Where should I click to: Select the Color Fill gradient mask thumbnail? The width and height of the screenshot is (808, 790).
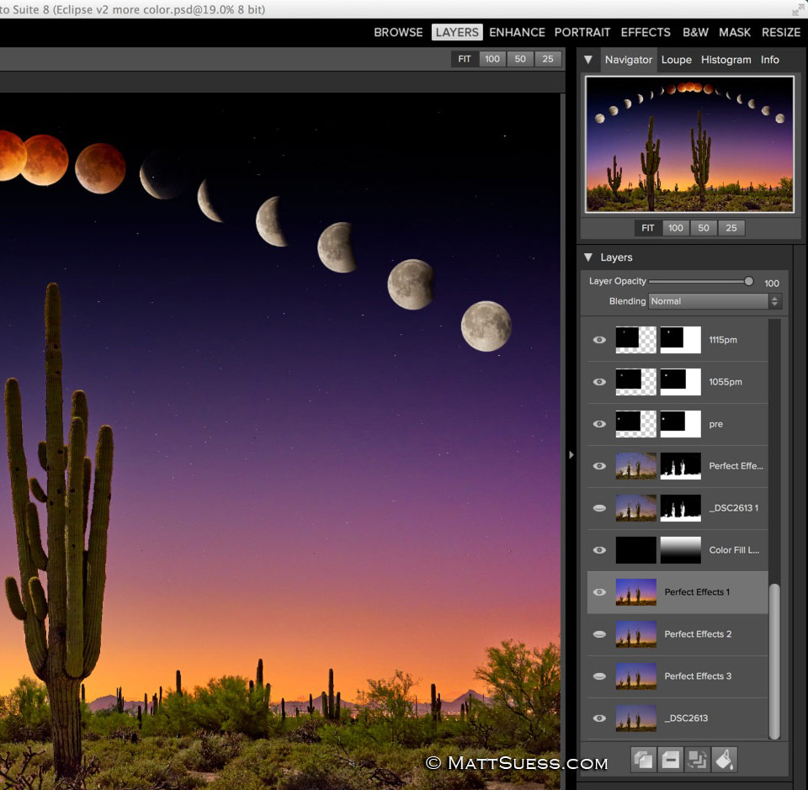tap(680, 550)
